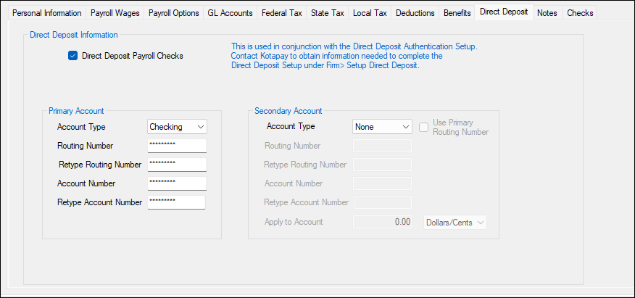Click the primary Routing Number field
The width and height of the screenshot is (635, 298).
click(x=177, y=146)
